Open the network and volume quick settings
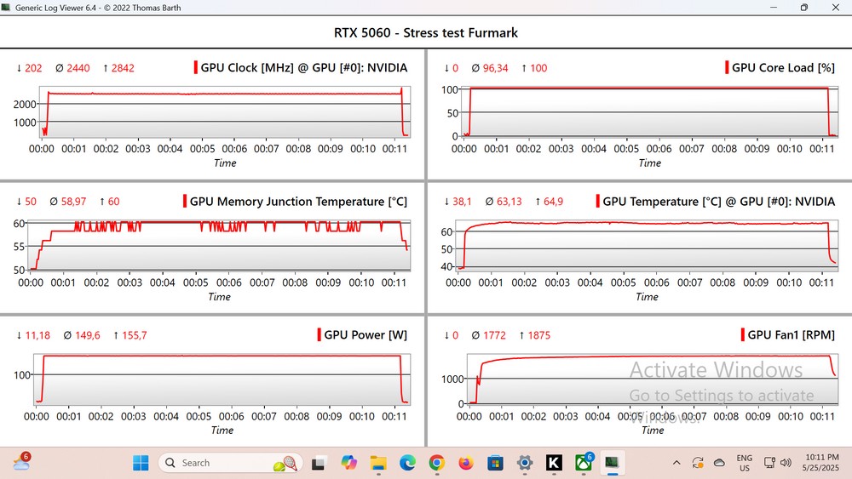 click(779, 463)
